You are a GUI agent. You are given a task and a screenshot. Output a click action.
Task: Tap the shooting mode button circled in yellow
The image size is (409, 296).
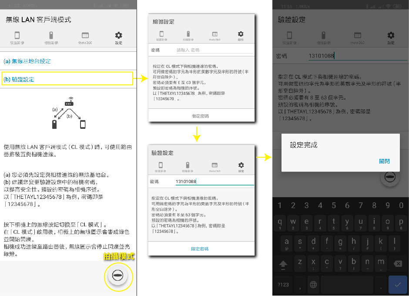117,276
